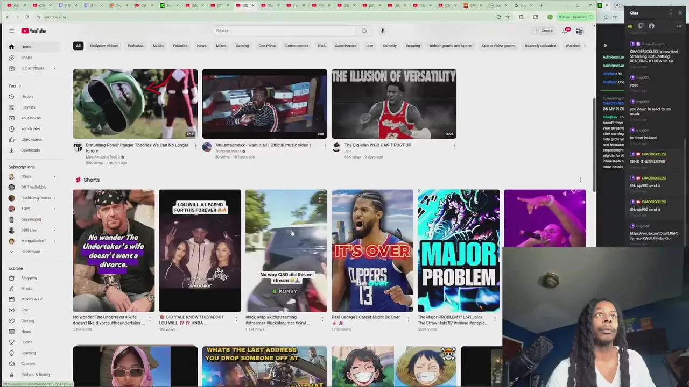Select the NBA filter chip
The height and width of the screenshot is (387, 689).
tap(321, 46)
